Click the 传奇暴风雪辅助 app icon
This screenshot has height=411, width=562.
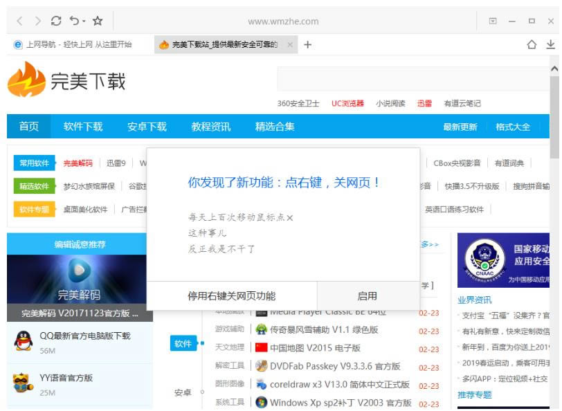pos(262,329)
